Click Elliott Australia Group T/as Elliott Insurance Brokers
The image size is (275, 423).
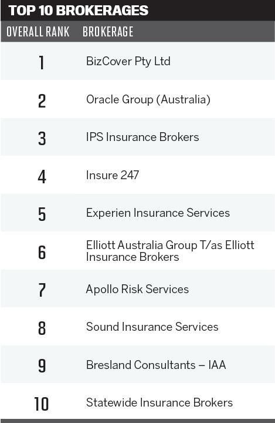pos(170,251)
